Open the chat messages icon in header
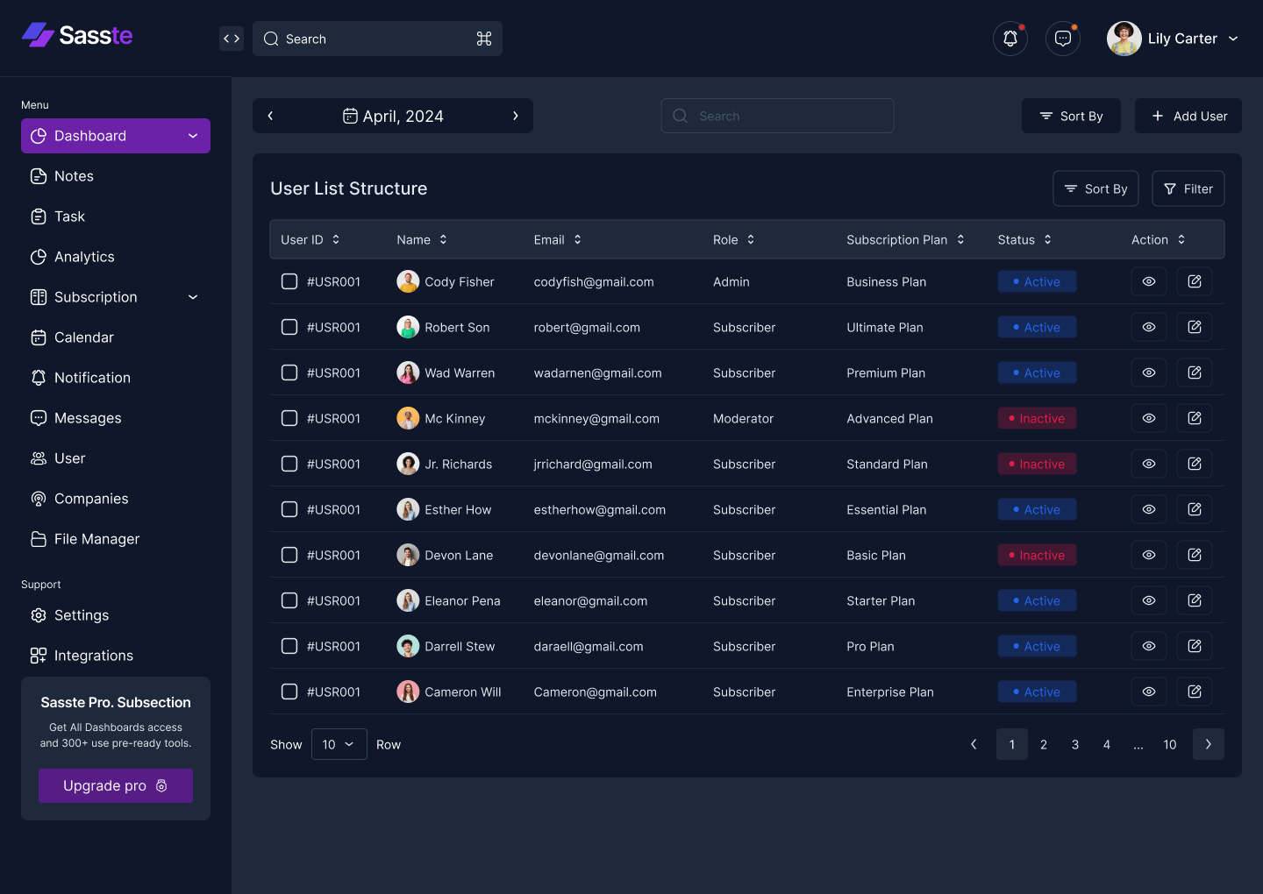 pyautogui.click(x=1063, y=39)
